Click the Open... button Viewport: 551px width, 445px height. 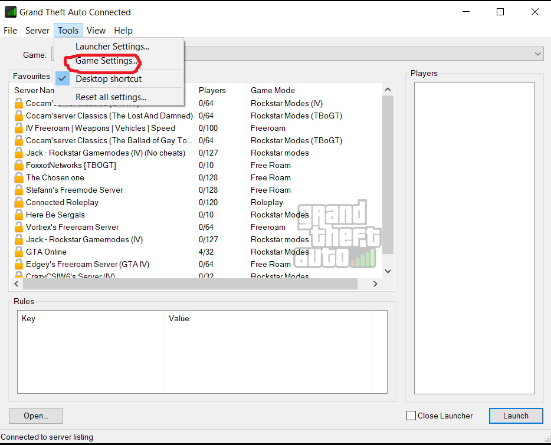point(36,416)
